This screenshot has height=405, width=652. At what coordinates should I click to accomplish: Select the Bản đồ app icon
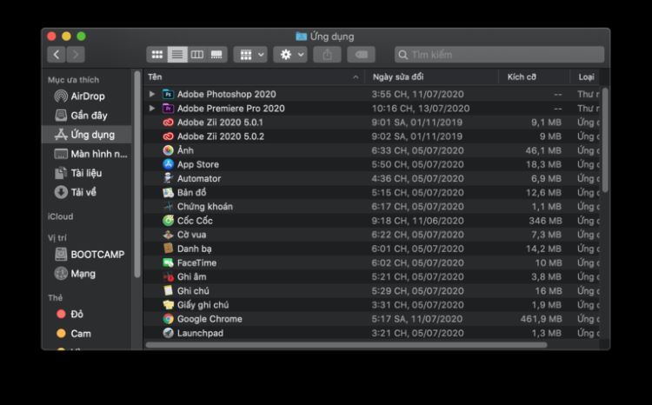point(168,193)
